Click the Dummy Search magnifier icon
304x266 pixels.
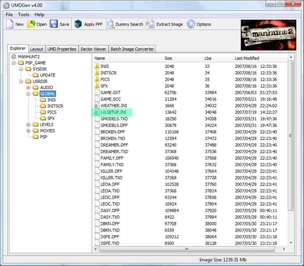point(110,24)
